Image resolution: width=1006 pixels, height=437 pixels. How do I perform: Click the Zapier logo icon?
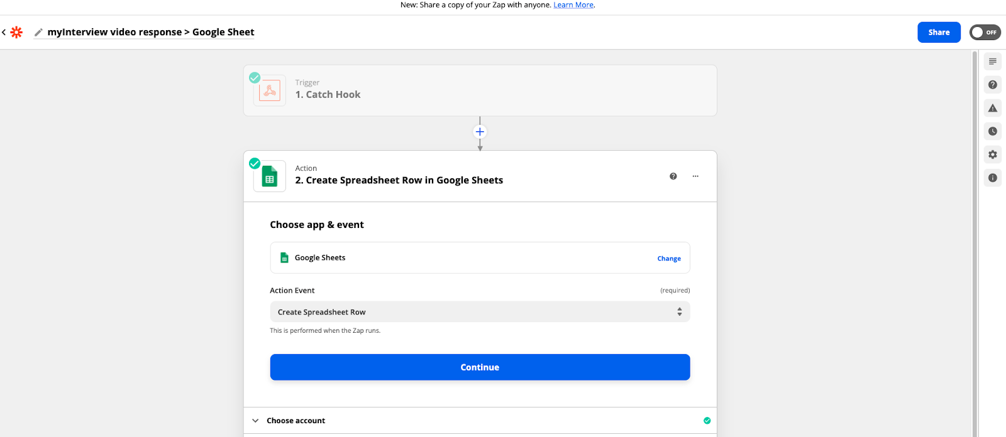[x=16, y=33]
